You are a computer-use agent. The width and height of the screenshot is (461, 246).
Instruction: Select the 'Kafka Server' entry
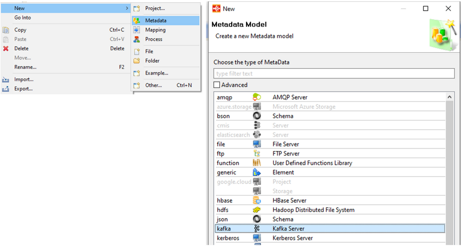[289, 228]
